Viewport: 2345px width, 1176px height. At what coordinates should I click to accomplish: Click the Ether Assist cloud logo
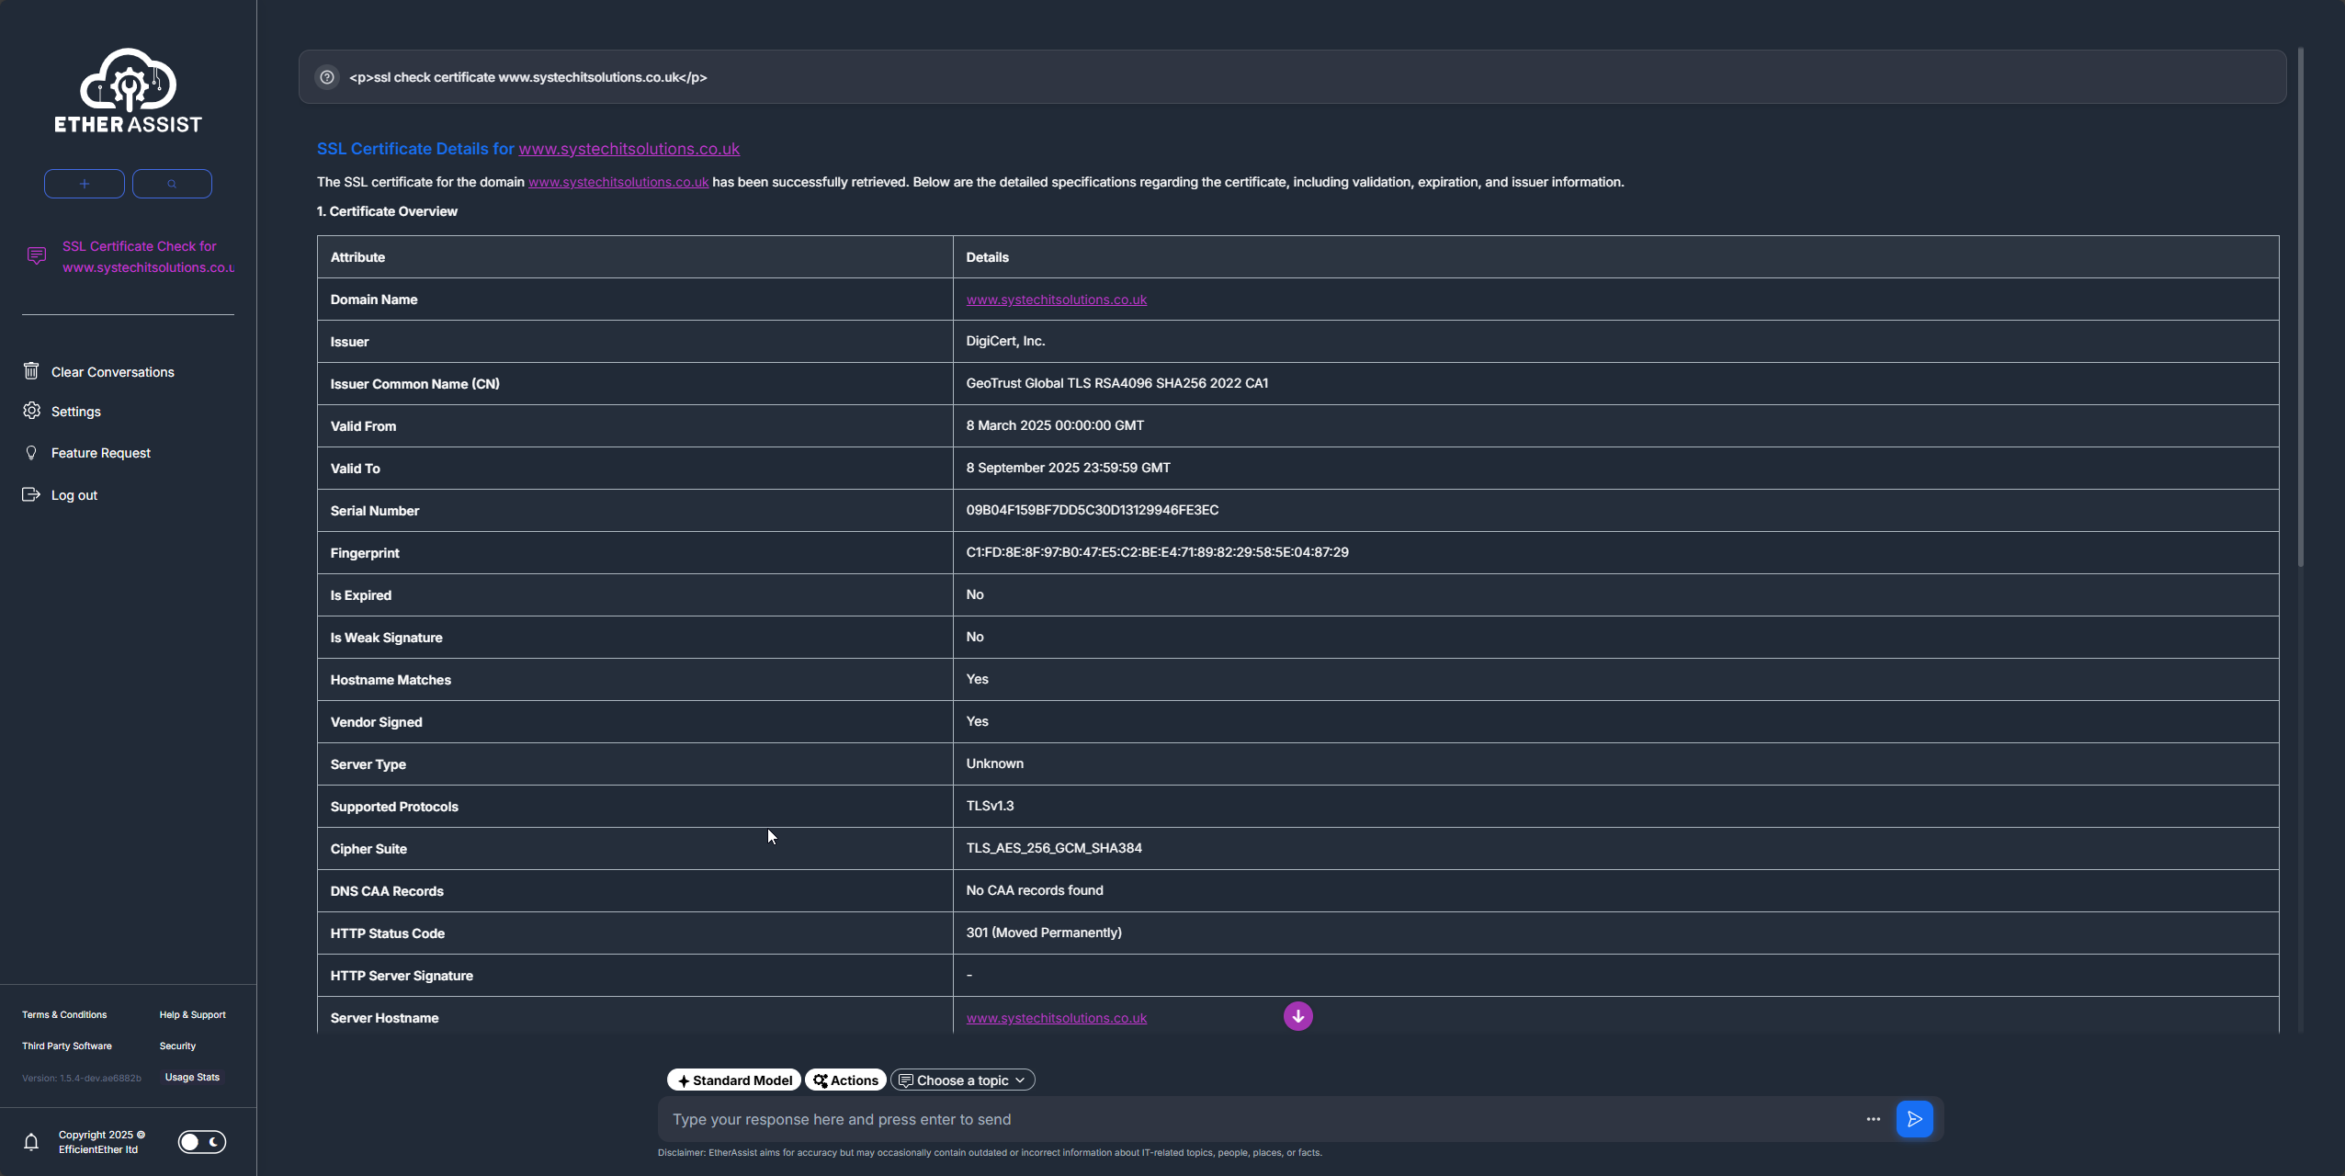click(x=128, y=91)
